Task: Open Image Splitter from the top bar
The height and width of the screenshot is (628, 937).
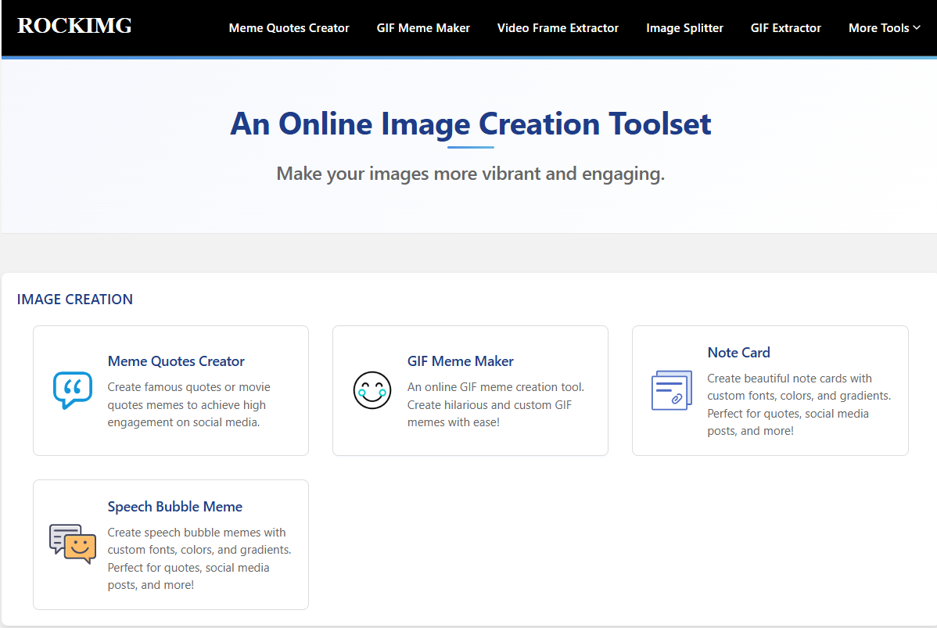Action: (684, 27)
